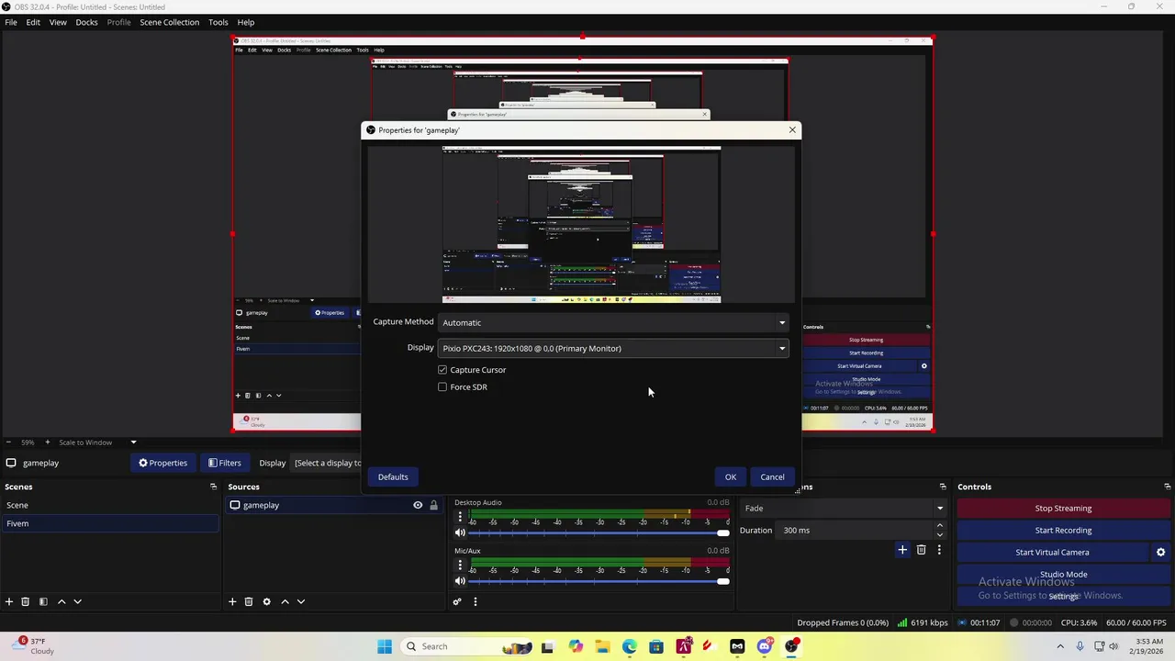Zoom out preview with minus icon

coord(7,443)
